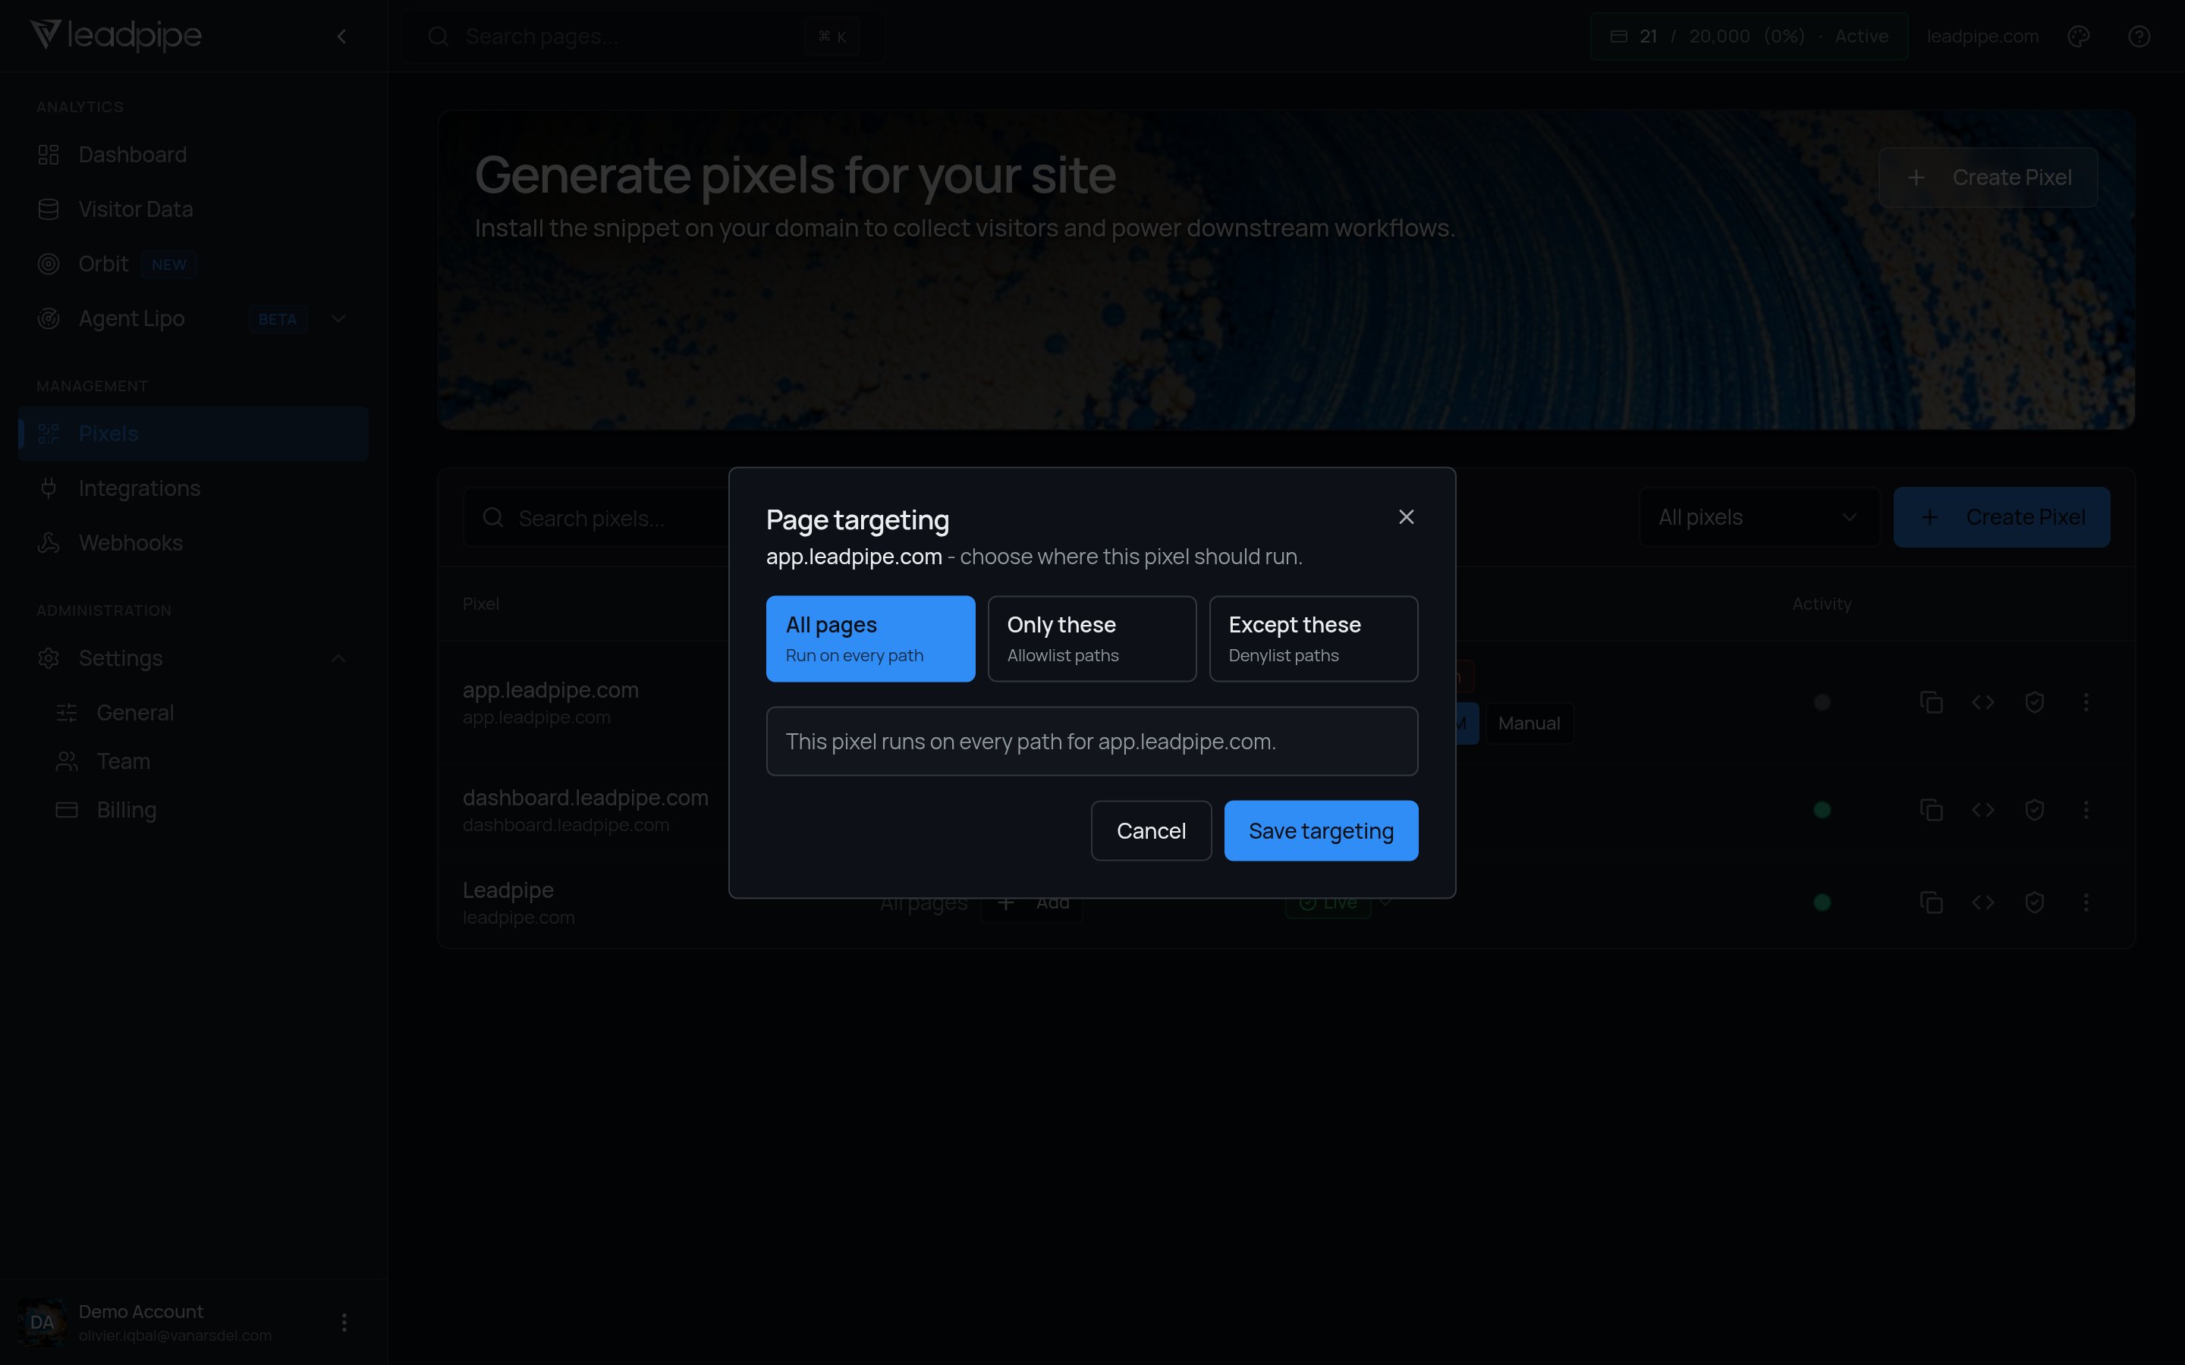The height and width of the screenshot is (1365, 2185).
Task: Open Webhooks page
Action: [x=193, y=542]
